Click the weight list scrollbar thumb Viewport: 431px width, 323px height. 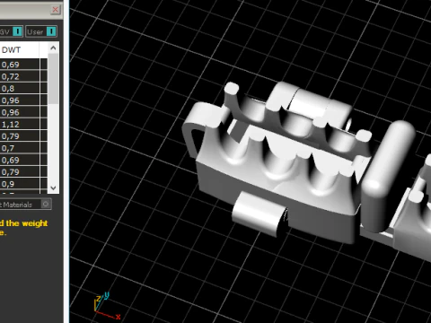pyautogui.click(x=53, y=79)
